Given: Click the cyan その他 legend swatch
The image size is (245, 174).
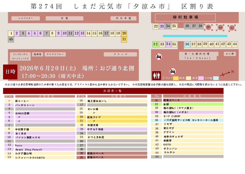Looking at the screenshot, I should point(216,78).
